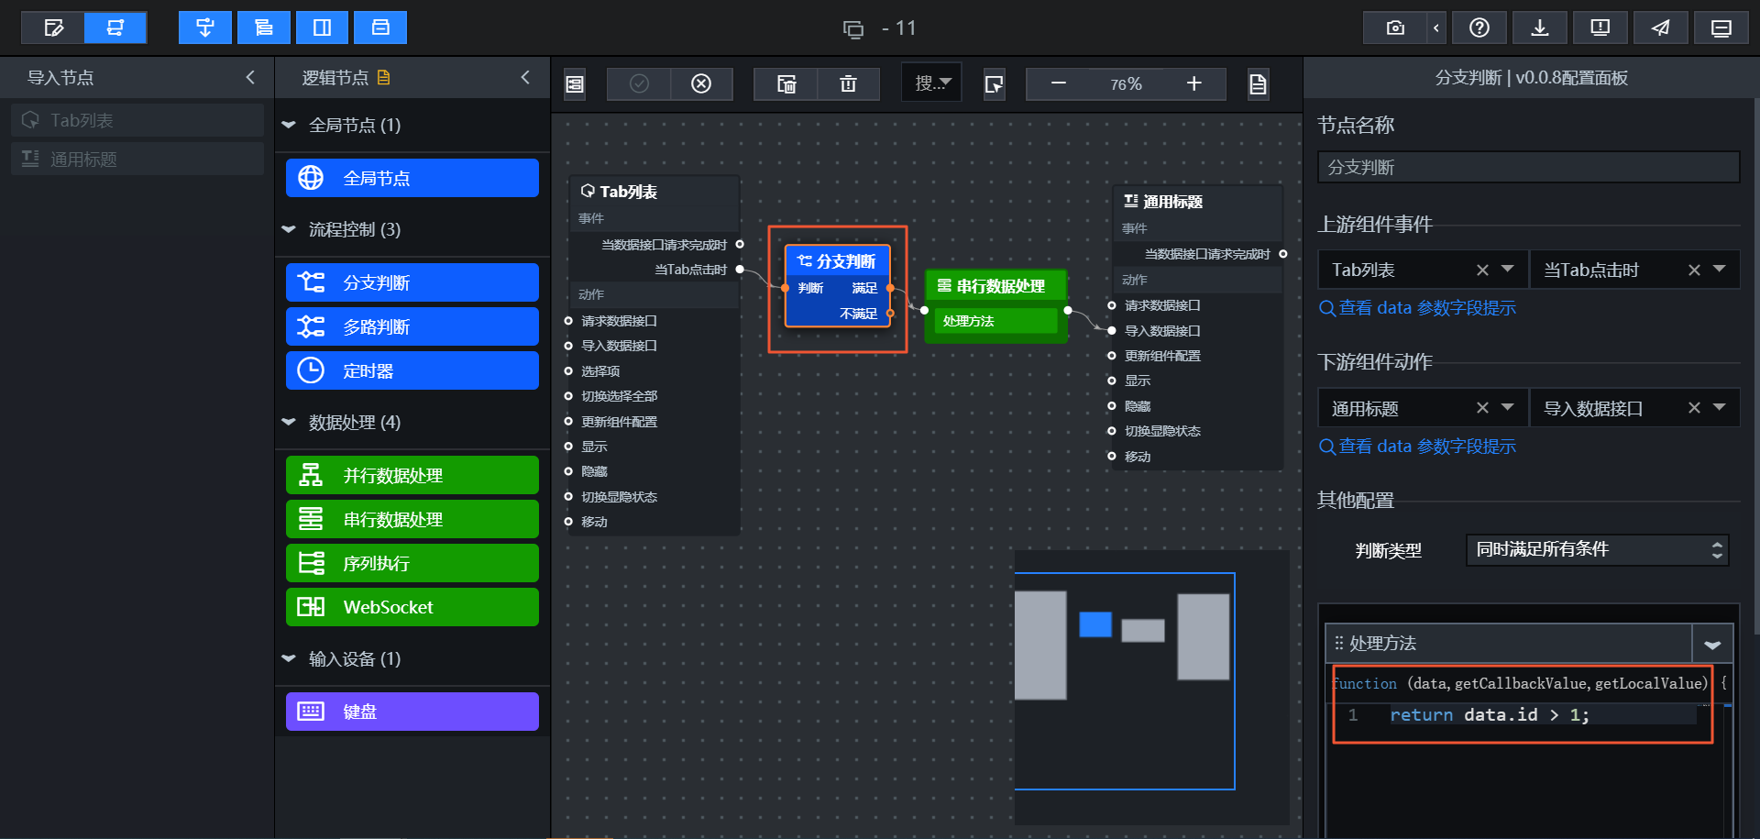1760x839 pixels.
Task: Click the paper-plane publish icon
Action: point(1661,28)
